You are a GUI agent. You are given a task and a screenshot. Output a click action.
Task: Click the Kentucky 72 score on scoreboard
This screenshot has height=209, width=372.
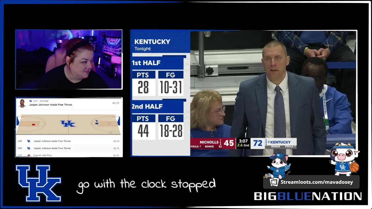pyautogui.click(x=257, y=143)
